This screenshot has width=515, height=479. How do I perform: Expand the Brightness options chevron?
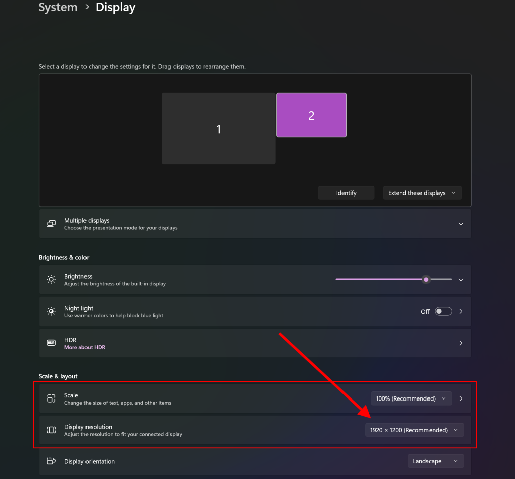461,280
